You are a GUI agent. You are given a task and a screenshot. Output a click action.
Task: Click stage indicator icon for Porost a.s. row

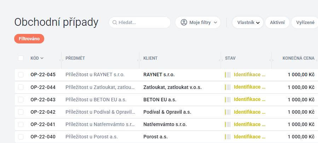[227, 137]
